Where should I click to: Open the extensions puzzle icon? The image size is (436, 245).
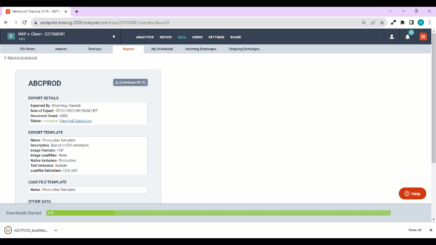[403, 22]
